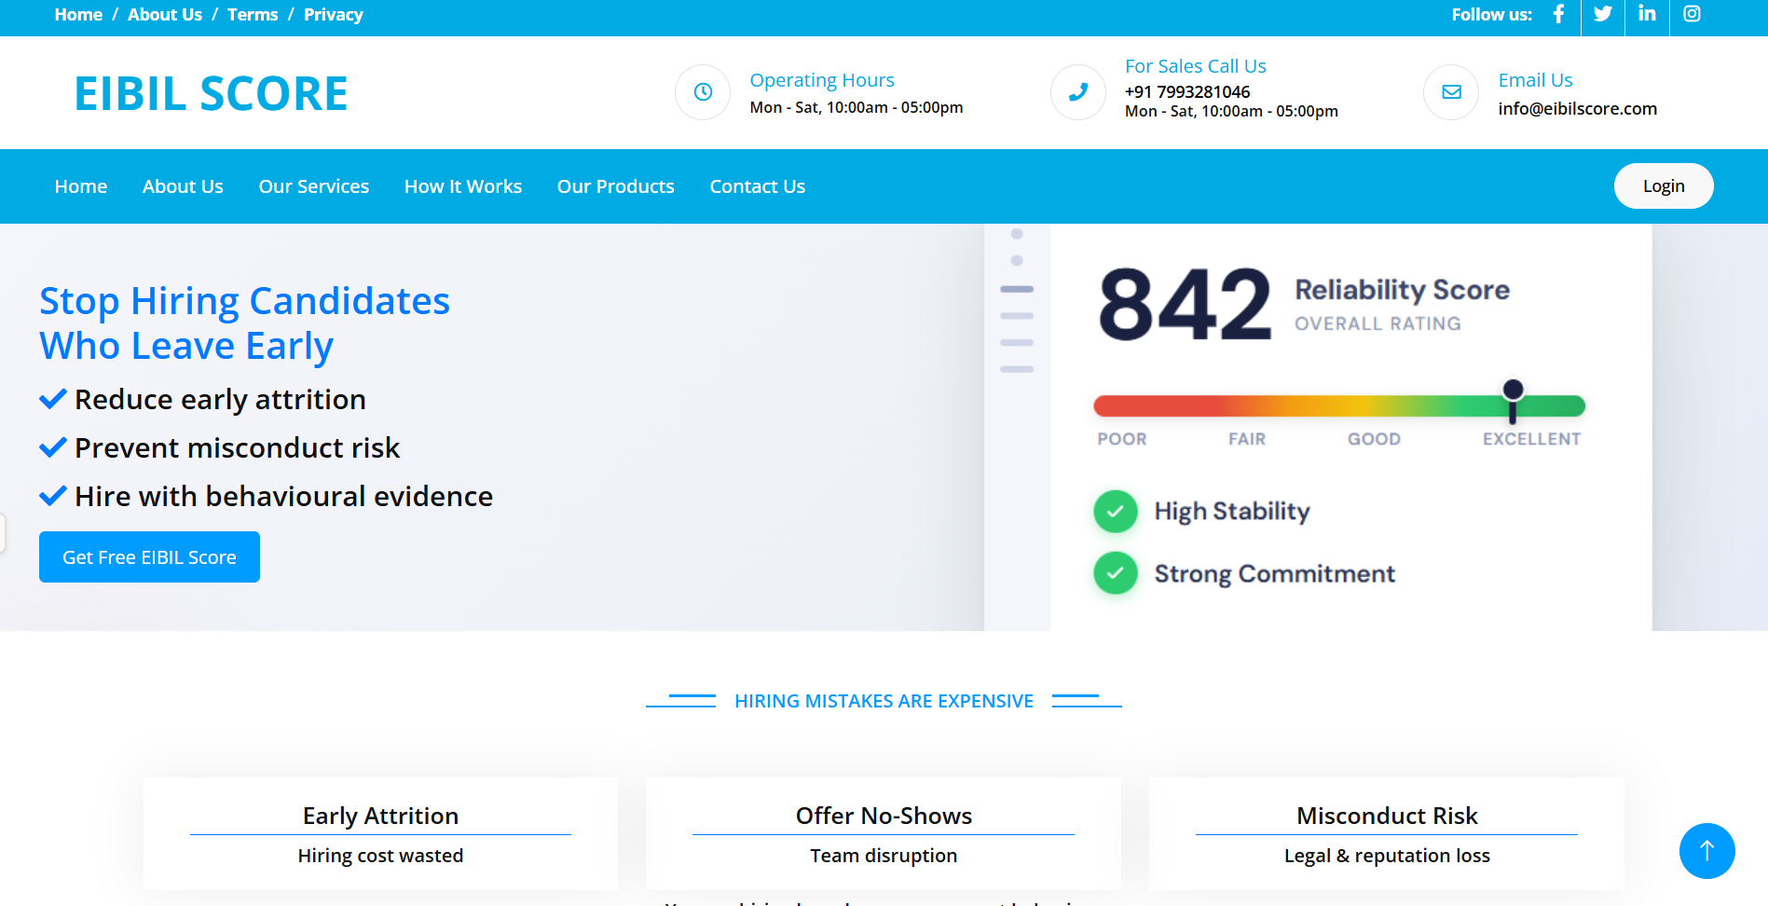Open the Our Products menu
Screen dimensions: 1768x906
615,185
